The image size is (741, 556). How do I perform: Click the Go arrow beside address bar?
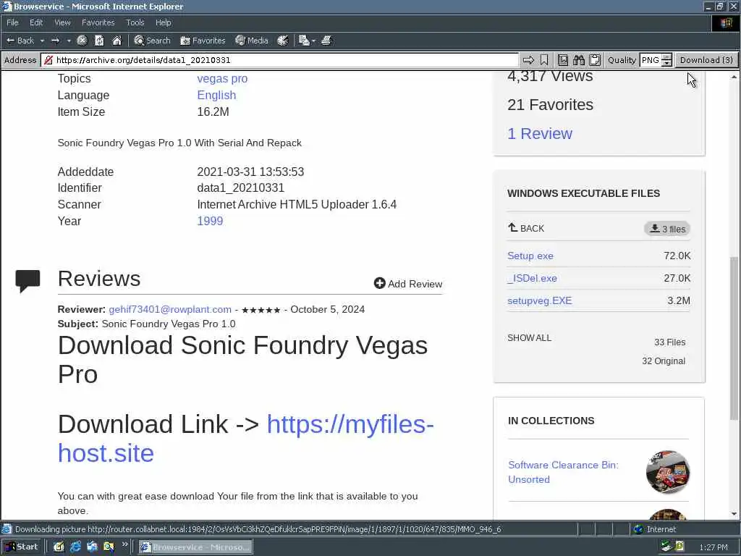click(x=528, y=60)
